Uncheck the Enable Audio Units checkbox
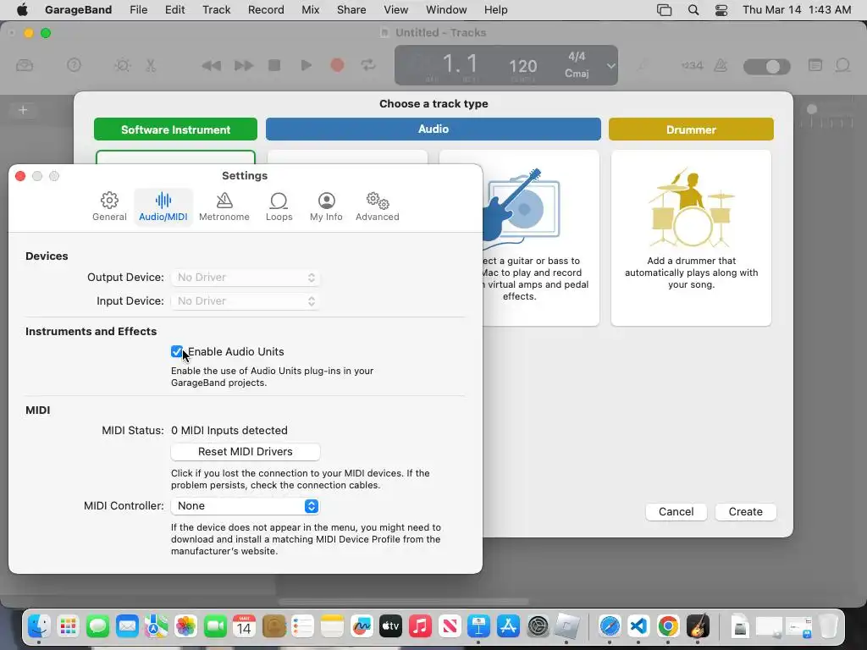The image size is (867, 650). click(177, 351)
